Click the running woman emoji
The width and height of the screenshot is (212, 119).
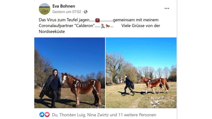(x=103, y=26)
